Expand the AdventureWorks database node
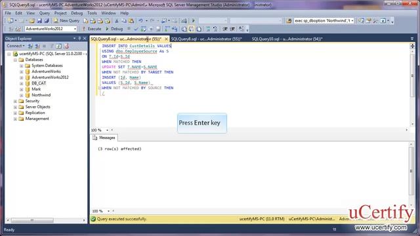420x236 pixels. pos(21,71)
